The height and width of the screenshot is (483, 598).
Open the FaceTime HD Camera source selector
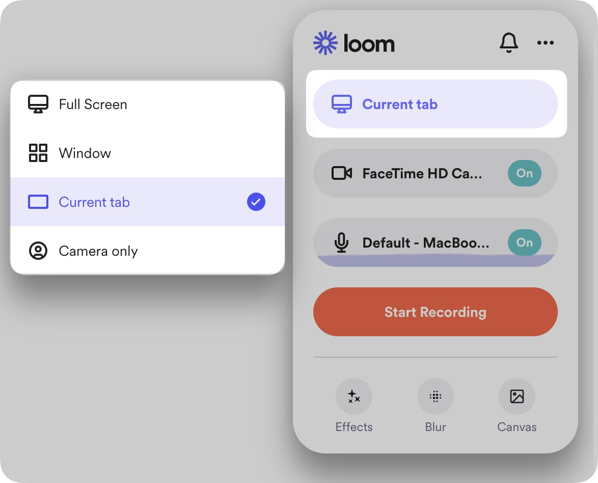click(435, 173)
